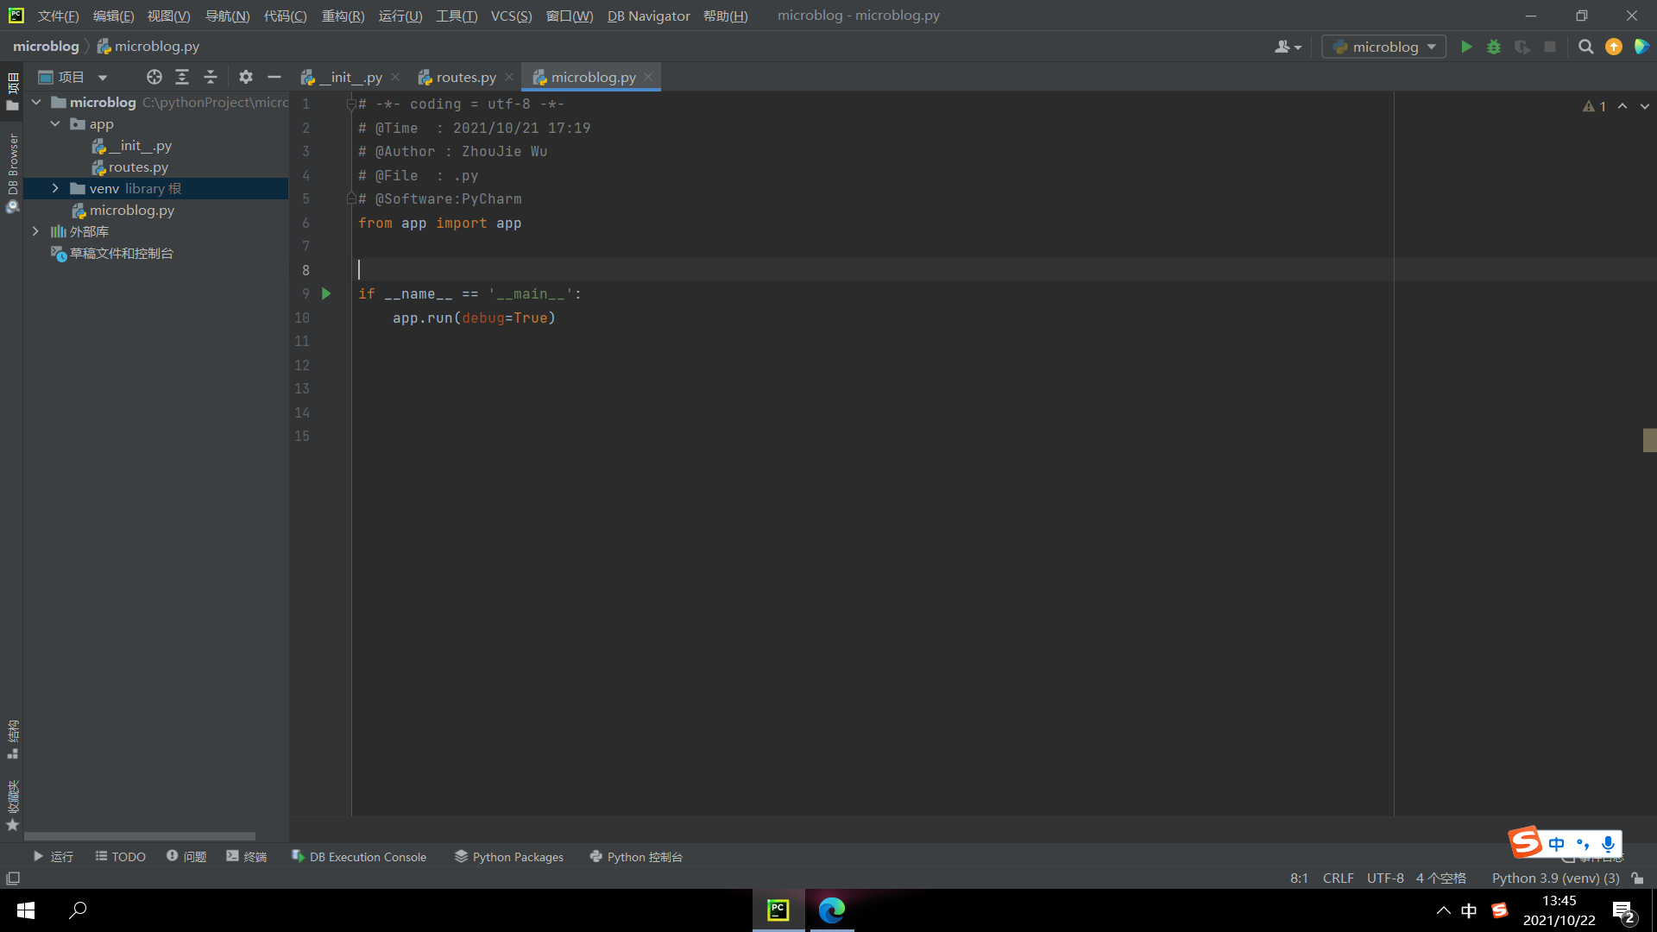Click the locate current file target icon
This screenshot has height=932, width=1657.
[x=154, y=78]
